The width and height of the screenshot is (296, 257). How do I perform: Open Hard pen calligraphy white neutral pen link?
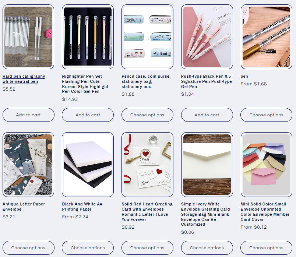(x=24, y=79)
